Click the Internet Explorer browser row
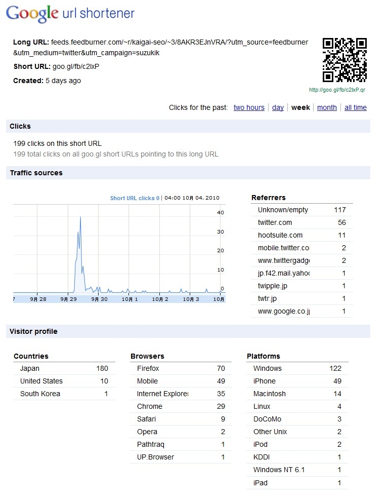The image size is (388, 500). [181, 394]
